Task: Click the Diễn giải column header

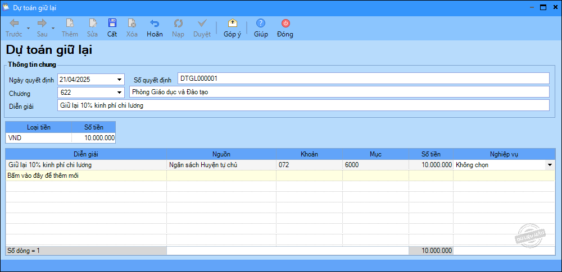Action: pos(87,154)
